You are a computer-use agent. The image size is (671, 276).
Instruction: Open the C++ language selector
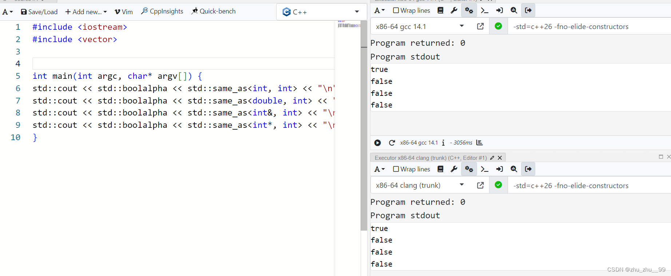tap(321, 12)
